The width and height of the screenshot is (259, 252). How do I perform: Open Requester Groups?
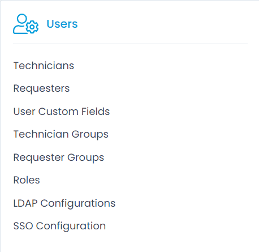[59, 157]
